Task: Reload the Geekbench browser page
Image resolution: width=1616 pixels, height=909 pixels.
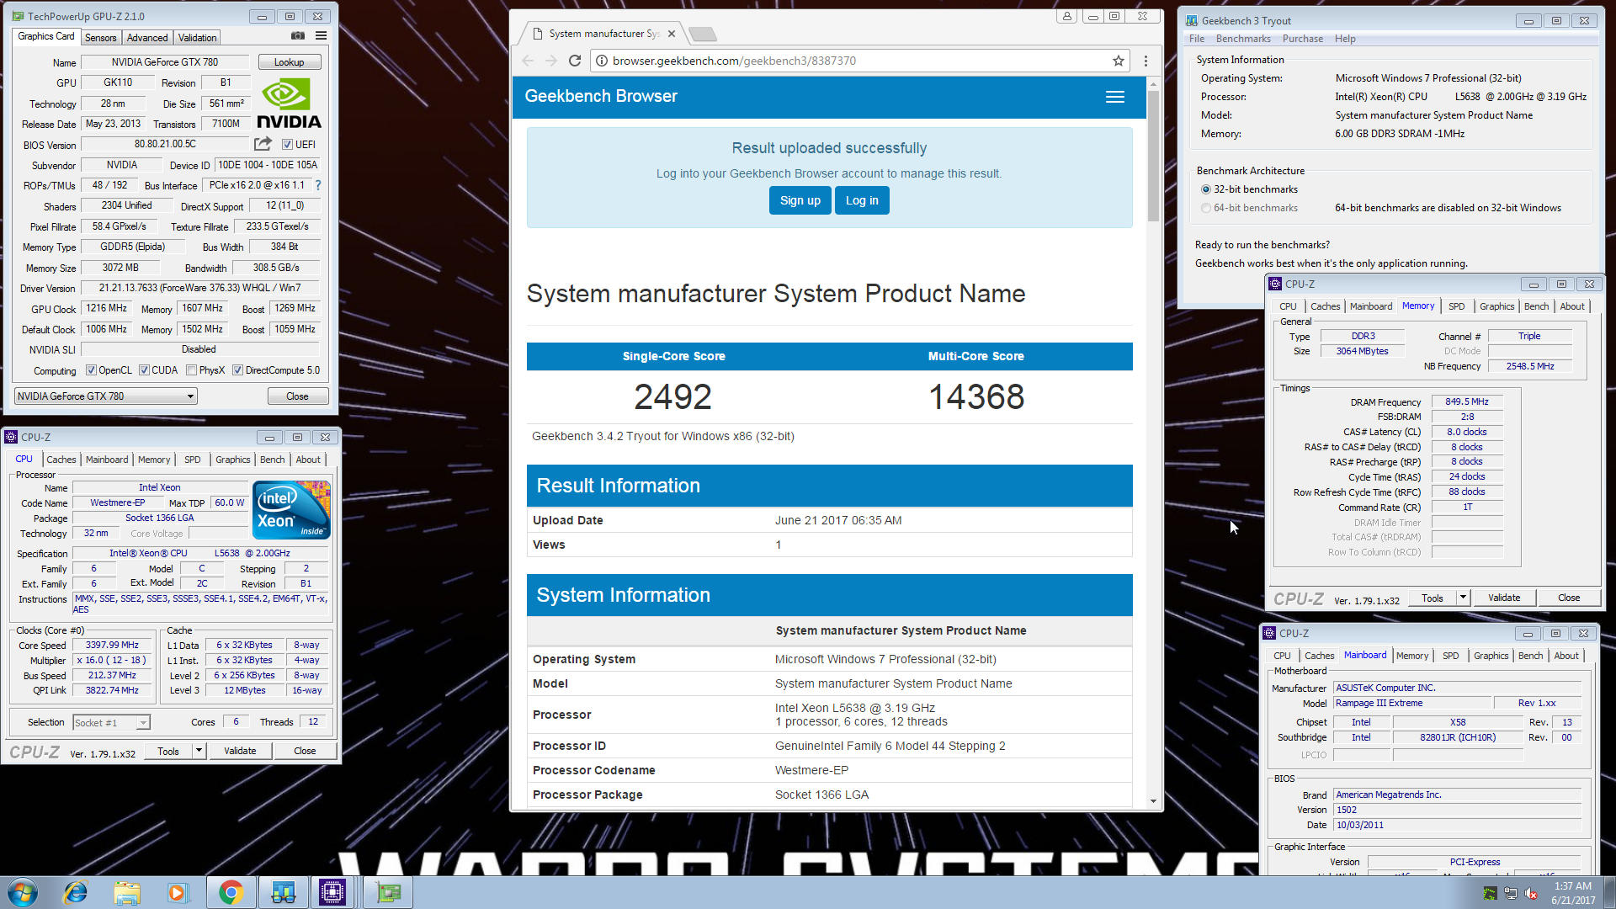Action: click(x=575, y=61)
